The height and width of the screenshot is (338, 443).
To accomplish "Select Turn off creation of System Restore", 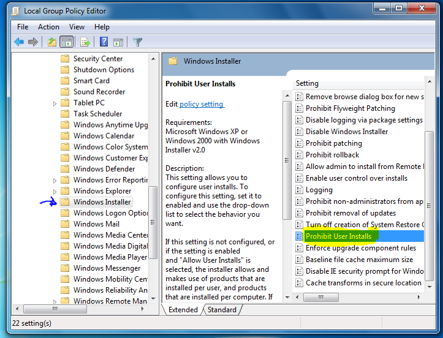I will pos(365,225).
